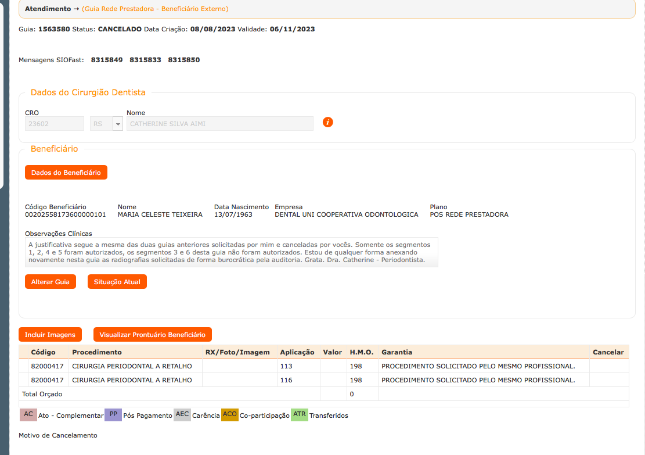
Task: Open SIOFast message 8315850
Action: pyautogui.click(x=184, y=60)
